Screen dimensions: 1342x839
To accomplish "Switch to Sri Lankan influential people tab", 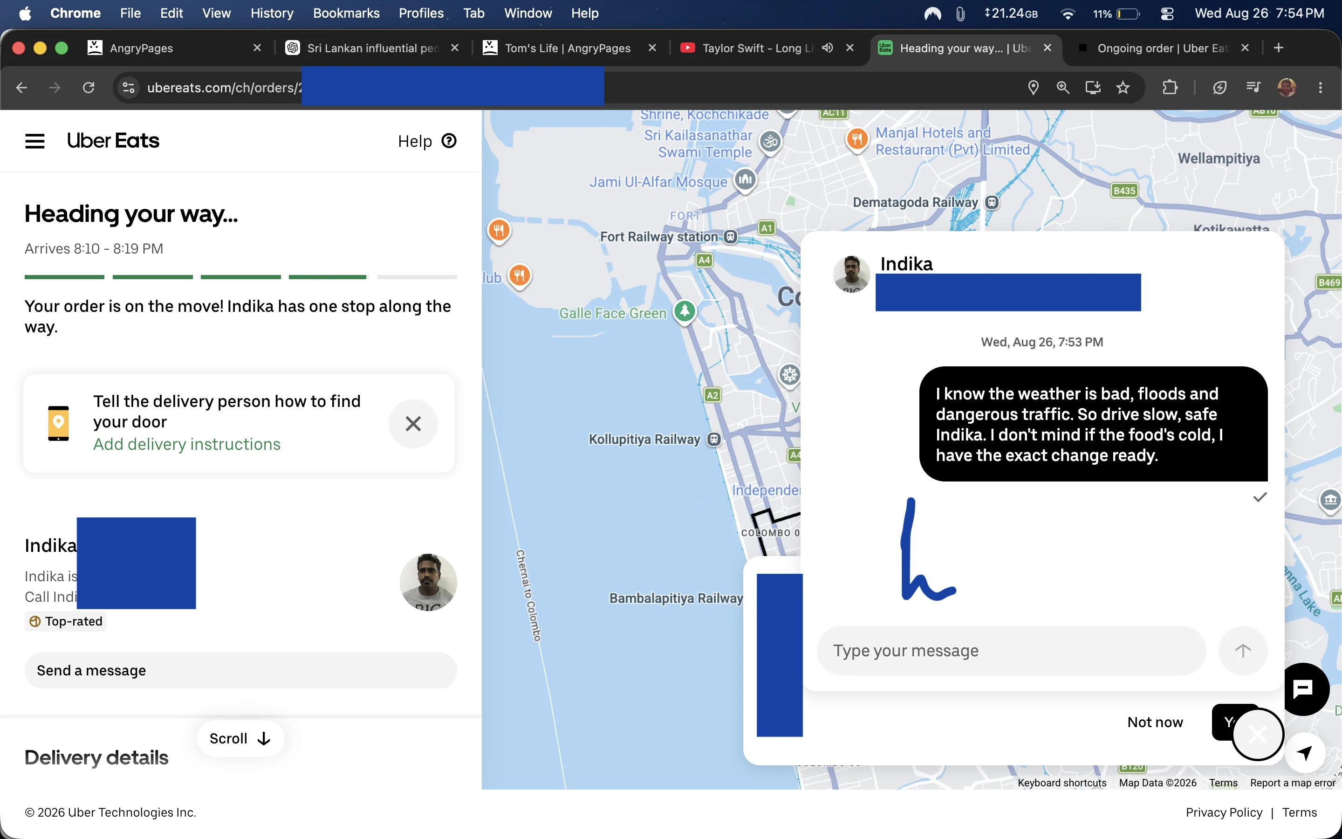I will (373, 48).
